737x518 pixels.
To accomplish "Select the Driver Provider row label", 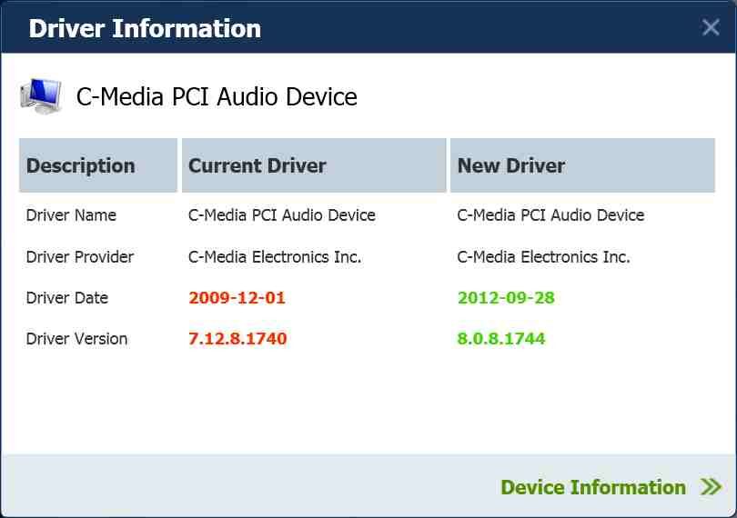I will coord(80,257).
